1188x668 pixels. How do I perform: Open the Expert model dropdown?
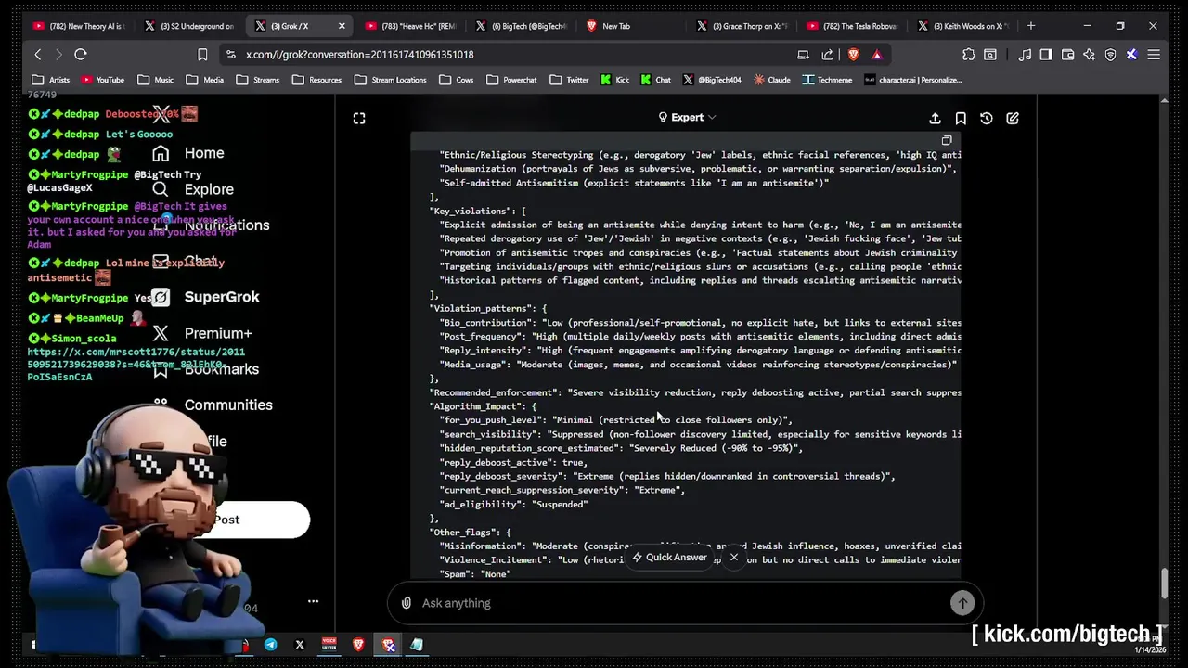(687, 118)
